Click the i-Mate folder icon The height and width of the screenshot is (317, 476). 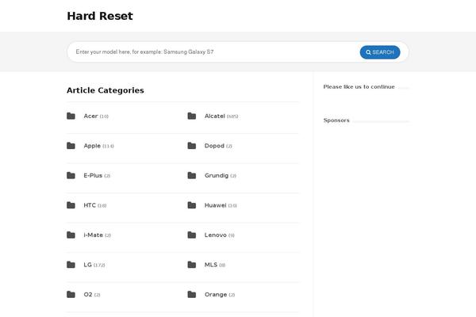pyautogui.click(x=71, y=235)
